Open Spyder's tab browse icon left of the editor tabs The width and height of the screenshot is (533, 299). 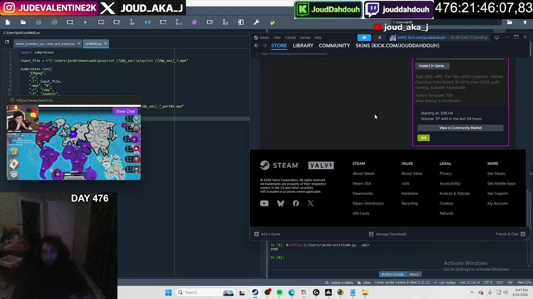7,42
